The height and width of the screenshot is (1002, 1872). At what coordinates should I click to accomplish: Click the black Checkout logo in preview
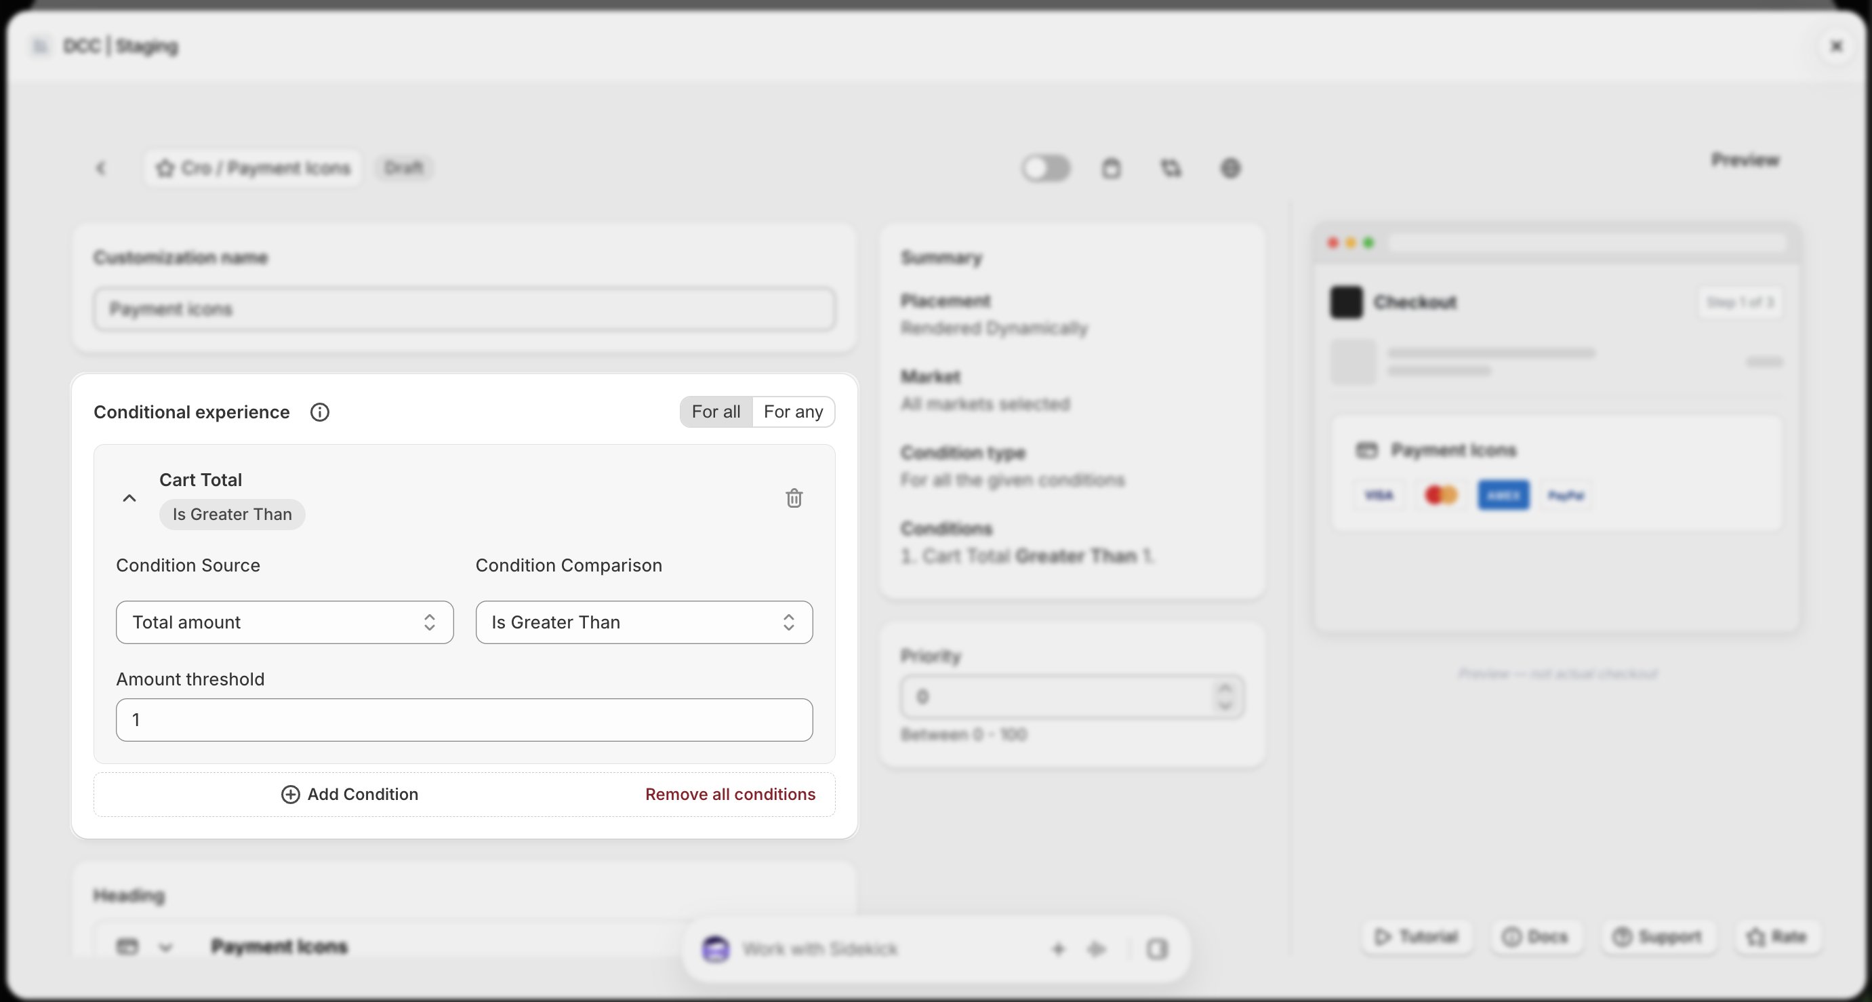1346,302
